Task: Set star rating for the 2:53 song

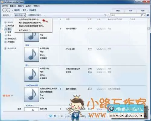Action: tap(101, 89)
